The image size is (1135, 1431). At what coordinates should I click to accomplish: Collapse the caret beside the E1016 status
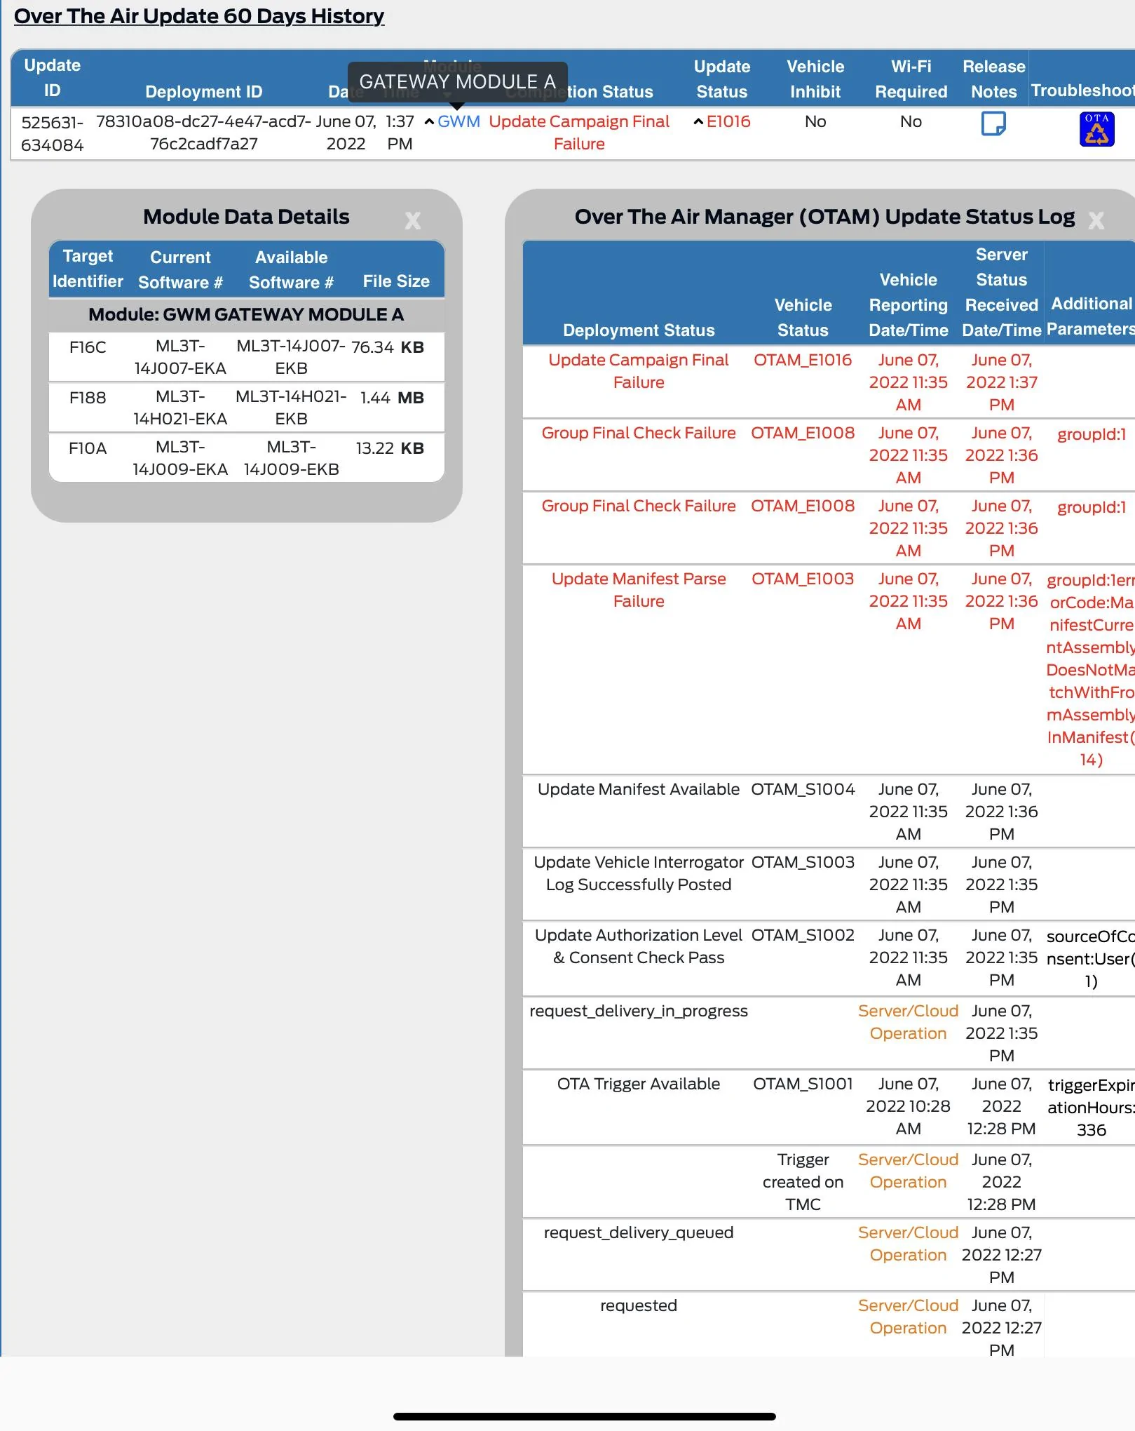698,122
